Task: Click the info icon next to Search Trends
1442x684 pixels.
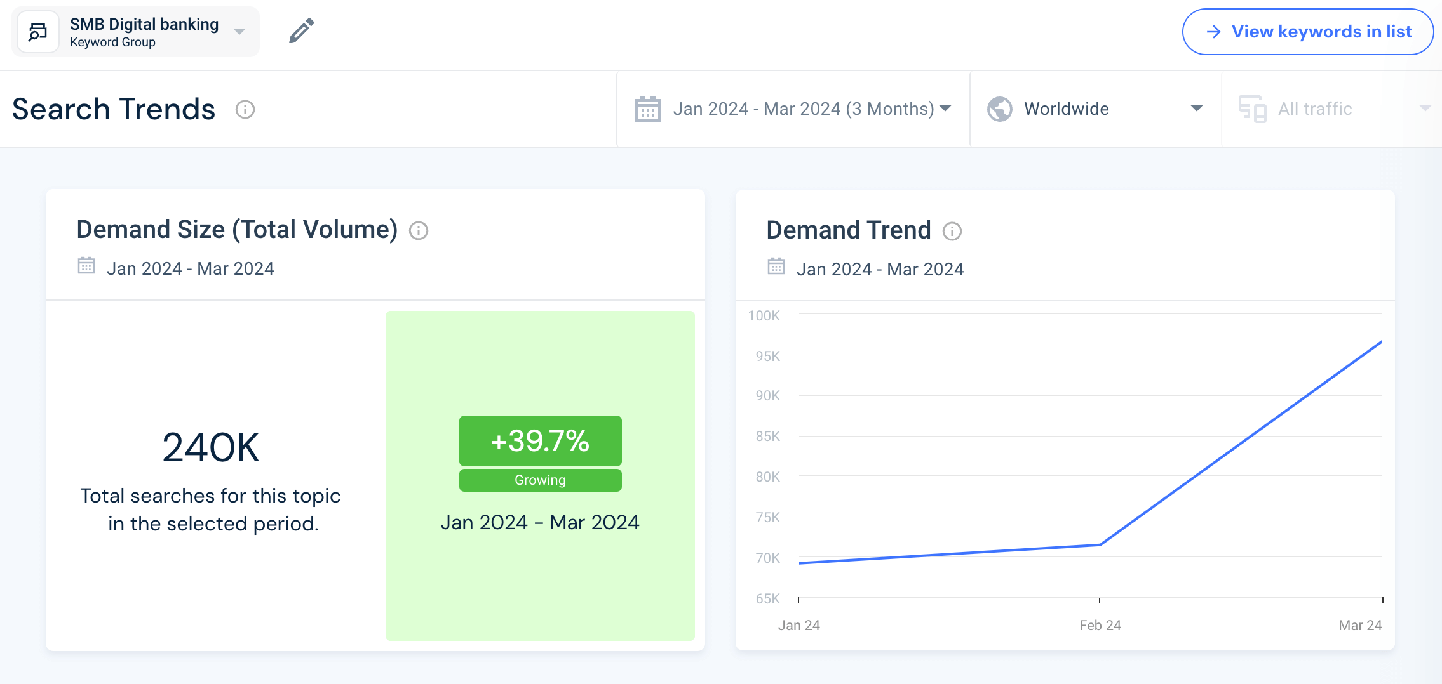Action: click(x=246, y=110)
